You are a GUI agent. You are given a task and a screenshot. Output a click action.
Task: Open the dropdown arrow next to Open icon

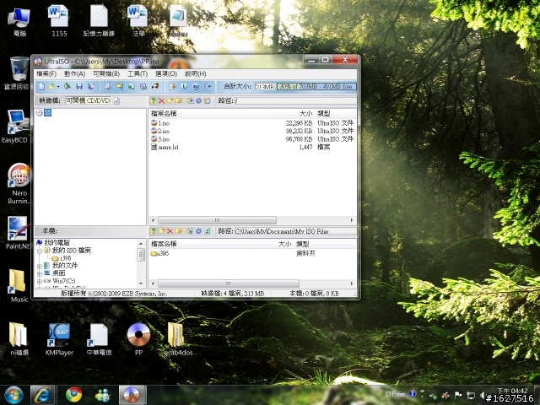[58, 87]
